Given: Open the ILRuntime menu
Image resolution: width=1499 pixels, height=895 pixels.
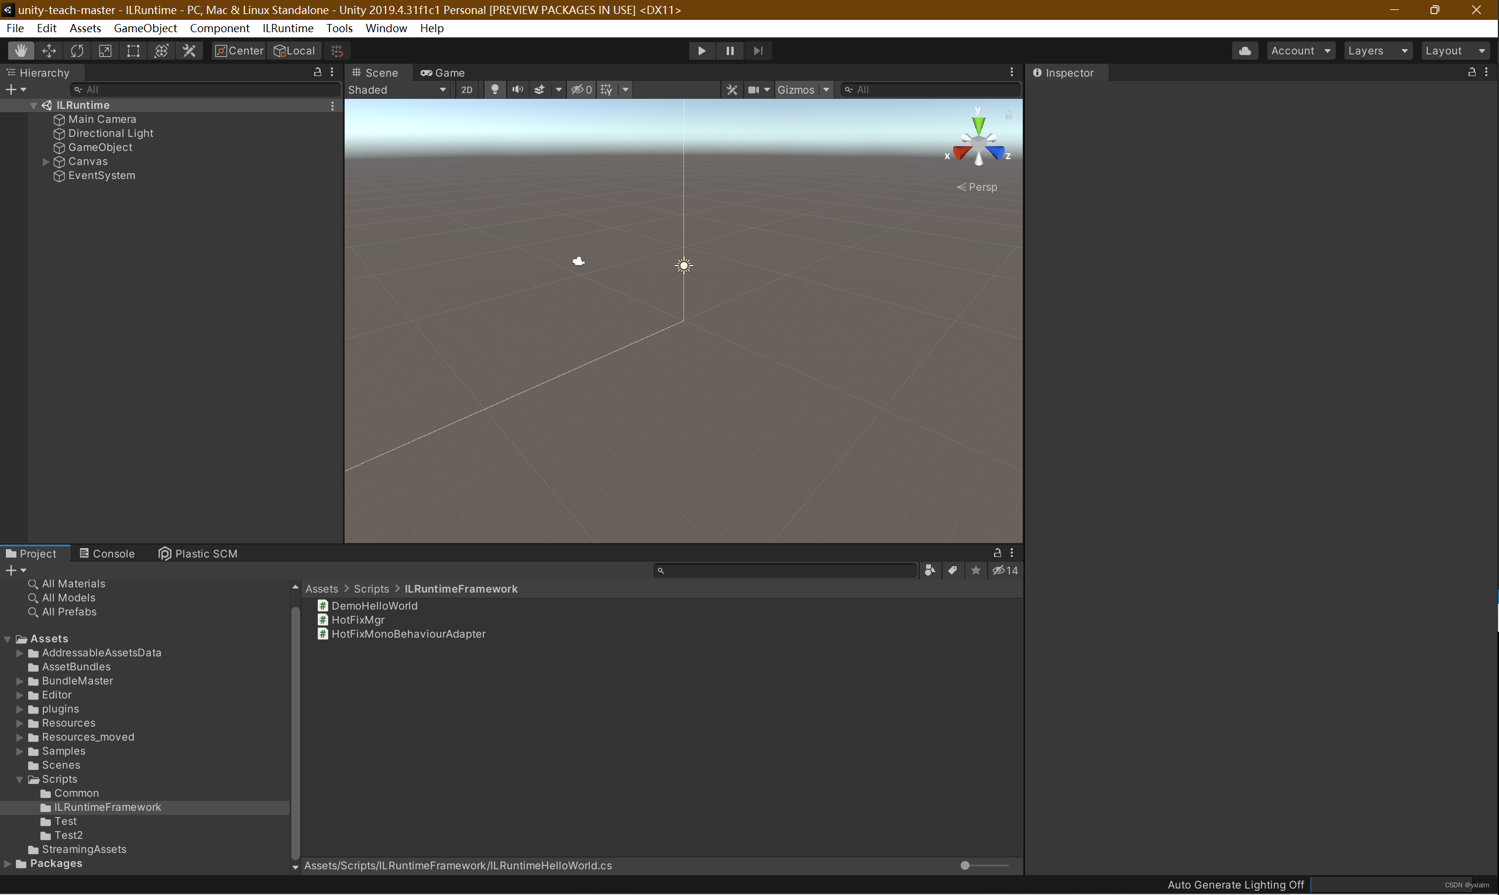Looking at the screenshot, I should click(x=287, y=28).
